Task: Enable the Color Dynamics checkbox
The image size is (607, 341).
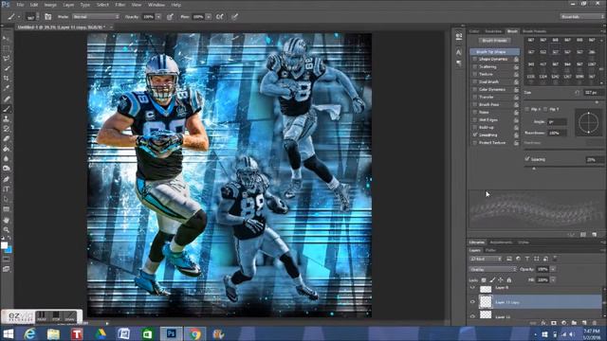Action: pos(475,89)
